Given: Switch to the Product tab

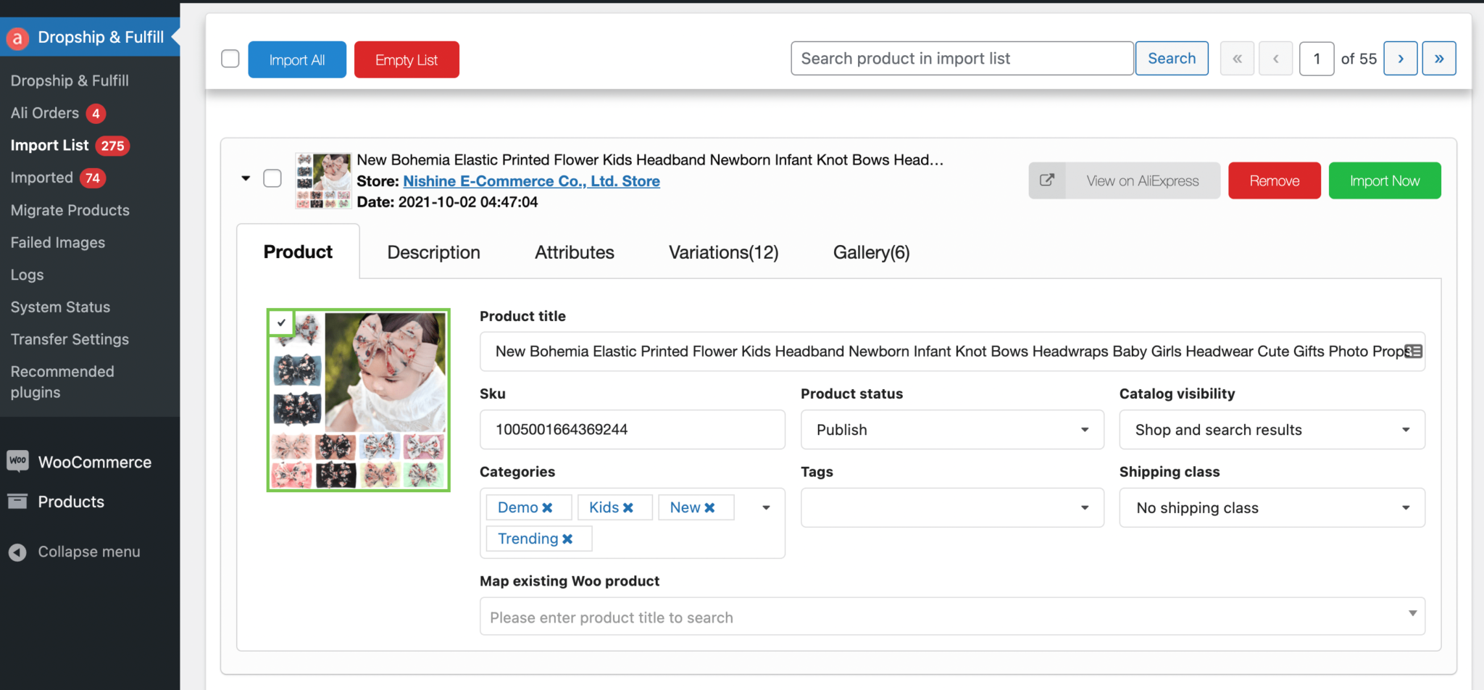Looking at the screenshot, I should coord(298,252).
